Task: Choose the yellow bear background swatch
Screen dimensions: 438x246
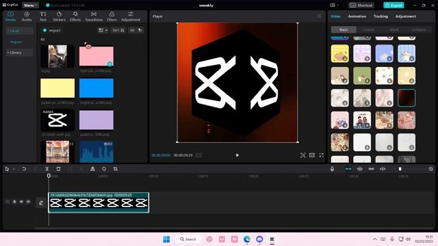Action: pyautogui.click(x=339, y=53)
